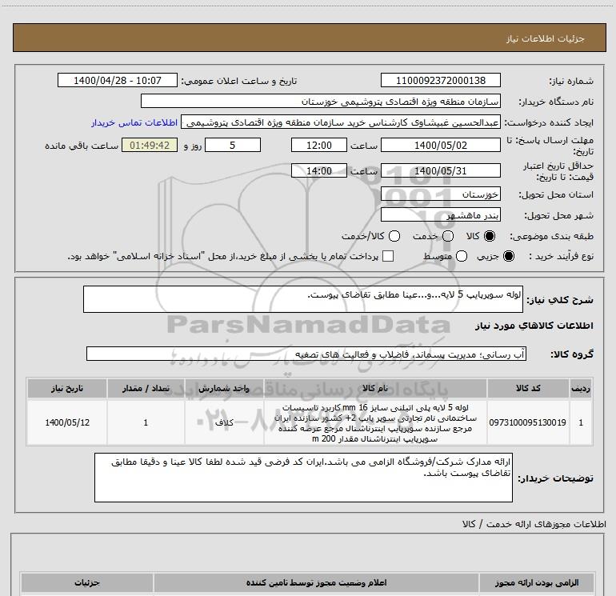This screenshot has width=616, height=596.
Task: Toggle the Islamic treasury bonds payment checkbox
Action: 388,256
